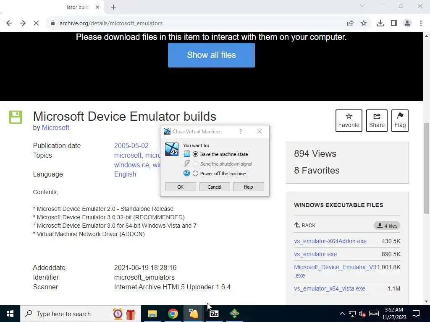The image size is (430, 322).
Task: Share the archive item
Action: (x=377, y=121)
